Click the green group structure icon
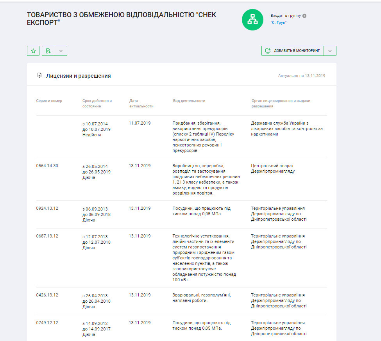This screenshot has width=381, height=341. 252,19
